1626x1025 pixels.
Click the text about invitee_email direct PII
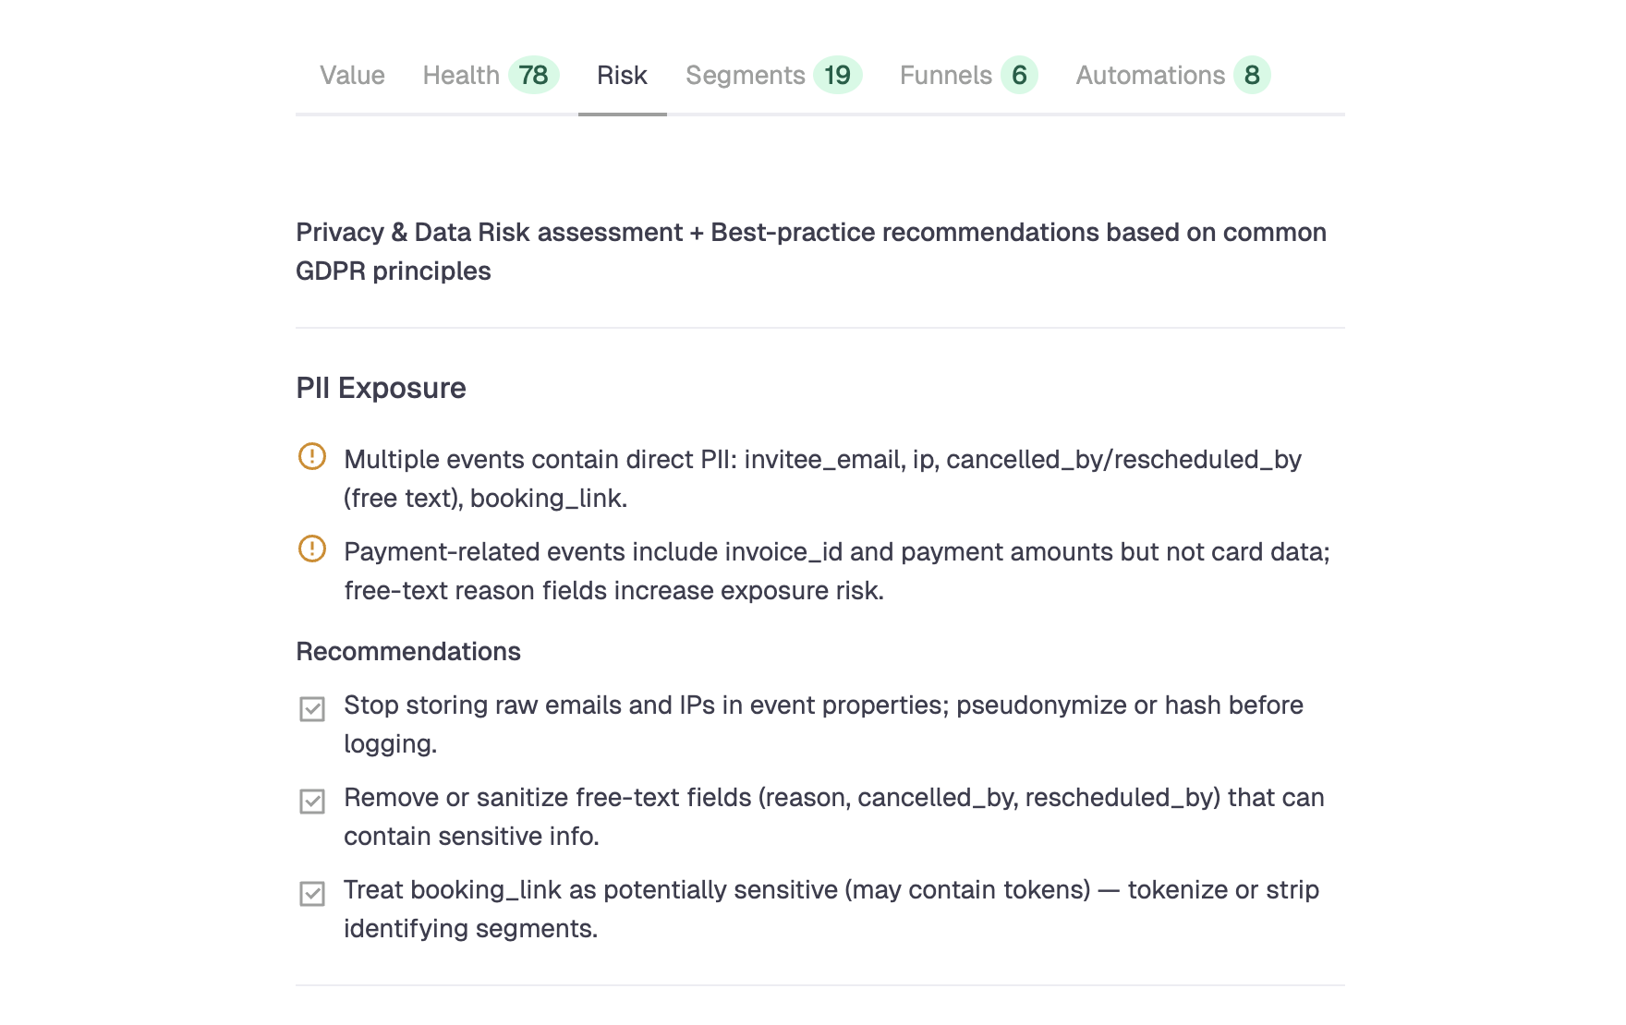[x=822, y=478]
